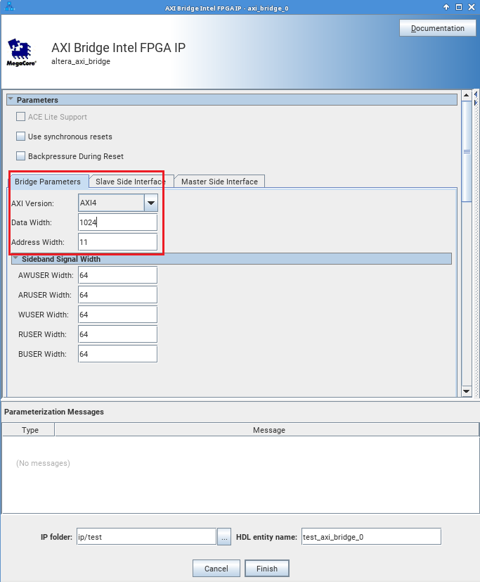Click the Address Width input field
Screen dimensions: 480x582
coord(117,242)
